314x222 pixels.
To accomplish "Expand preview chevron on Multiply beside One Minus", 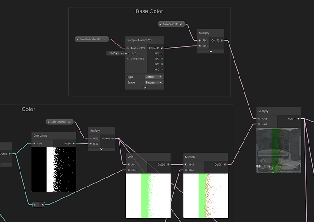I will [x=101, y=149].
